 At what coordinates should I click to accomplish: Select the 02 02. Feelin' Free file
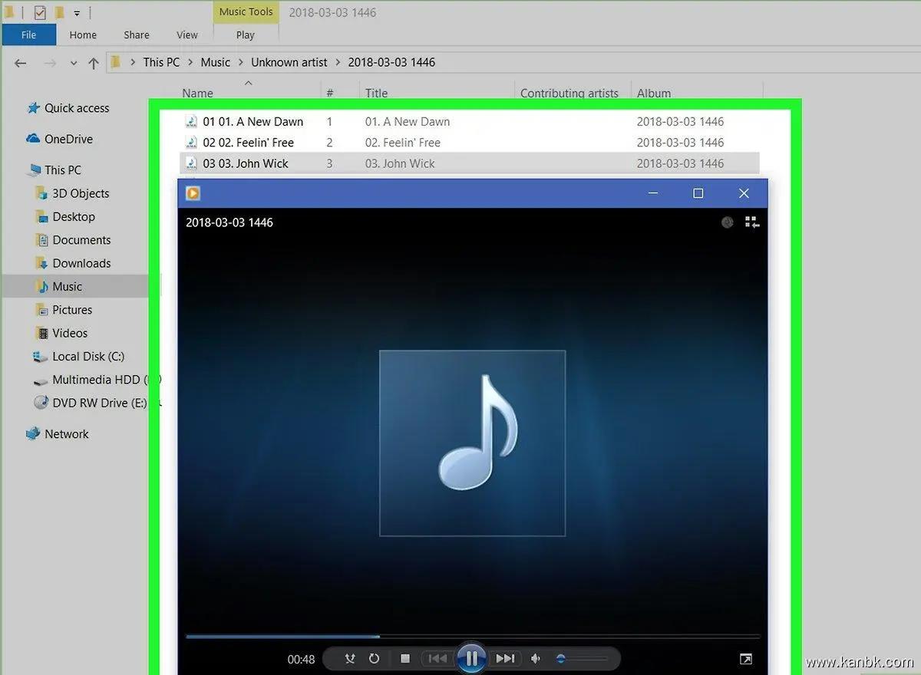[x=248, y=142]
